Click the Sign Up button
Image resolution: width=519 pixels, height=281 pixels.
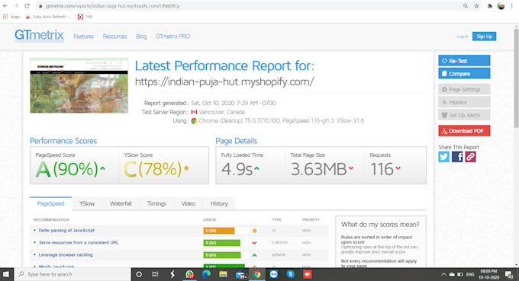pos(484,37)
